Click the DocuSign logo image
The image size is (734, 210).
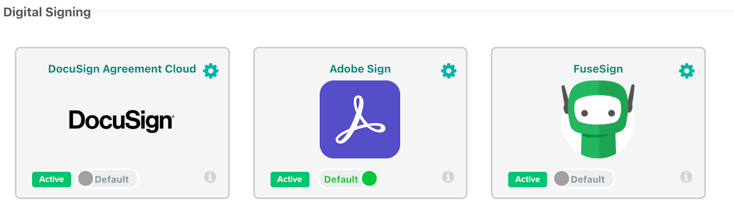point(122,121)
